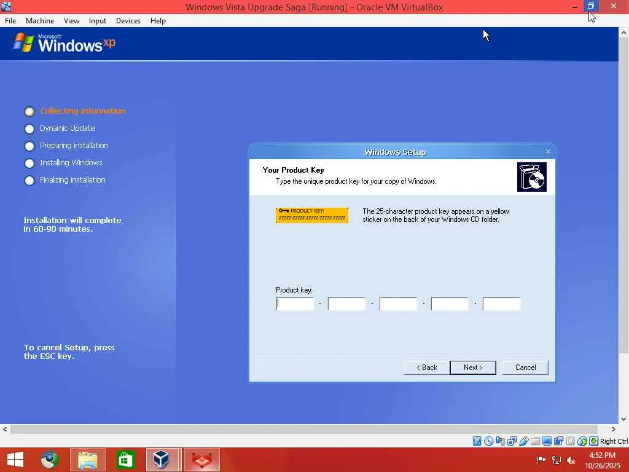Click the horizontal scrollbar thumb
Image resolution: width=629 pixels, height=472 pixels.
tap(304, 429)
